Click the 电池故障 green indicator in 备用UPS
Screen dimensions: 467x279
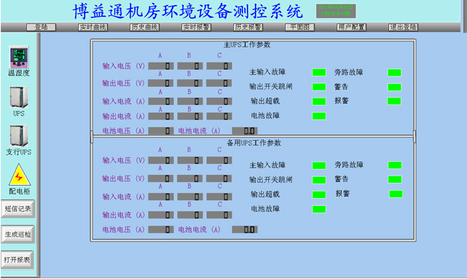tap(319, 209)
